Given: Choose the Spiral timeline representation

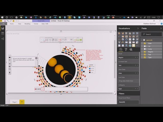Looking at the screenshot, I should pyautogui.click(x=47, y=40).
